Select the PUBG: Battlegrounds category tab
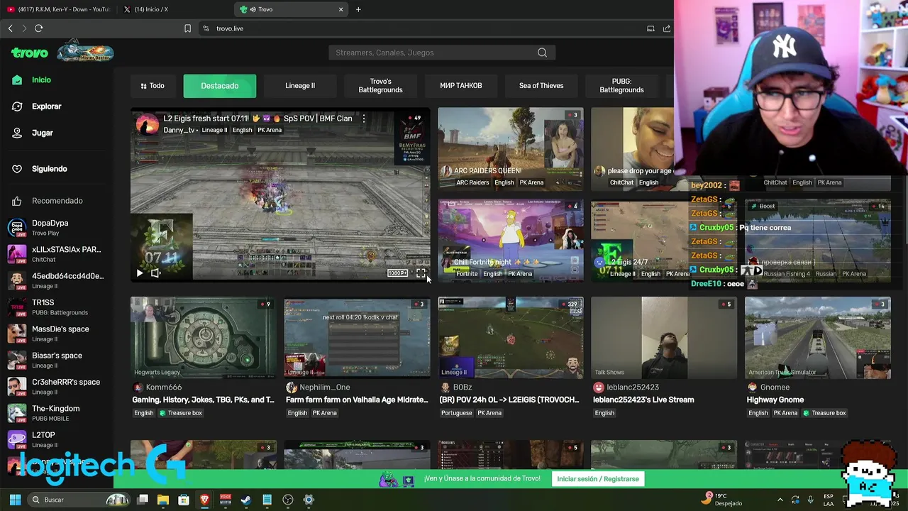 pyautogui.click(x=621, y=86)
